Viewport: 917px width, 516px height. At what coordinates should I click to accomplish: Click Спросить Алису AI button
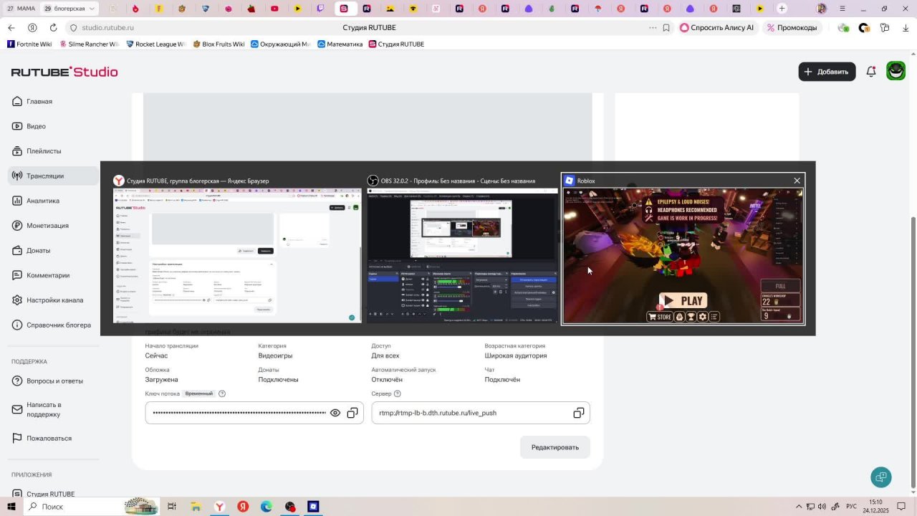click(x=716, y=28)
